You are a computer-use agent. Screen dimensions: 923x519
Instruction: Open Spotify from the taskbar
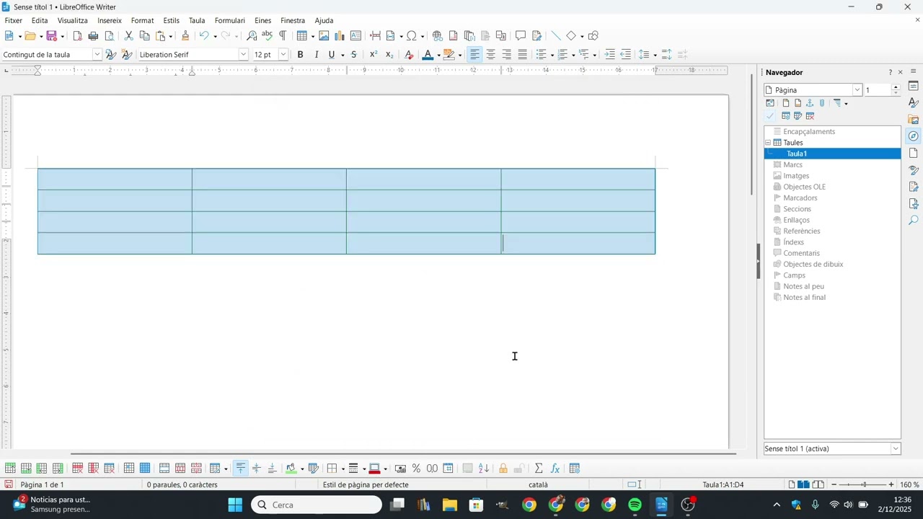click(x=635, y=505)
